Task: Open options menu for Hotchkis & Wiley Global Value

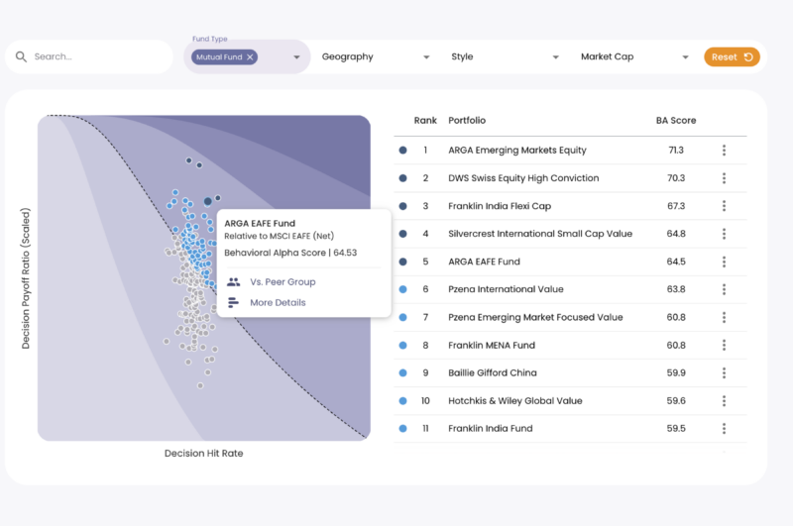Action: (725, 400)
